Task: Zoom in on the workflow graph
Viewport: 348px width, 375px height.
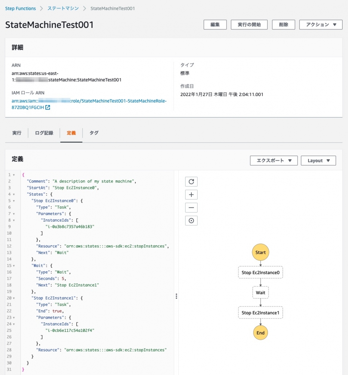Action: [191, 194]
